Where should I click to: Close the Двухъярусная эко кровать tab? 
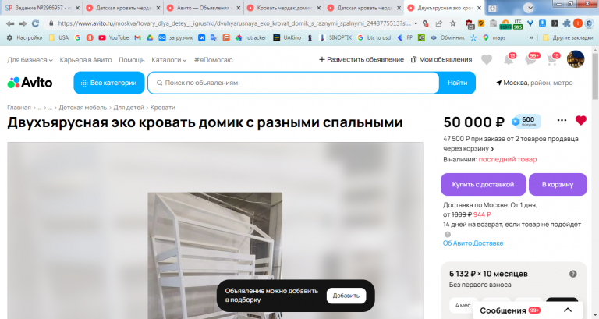click(479, 8)
